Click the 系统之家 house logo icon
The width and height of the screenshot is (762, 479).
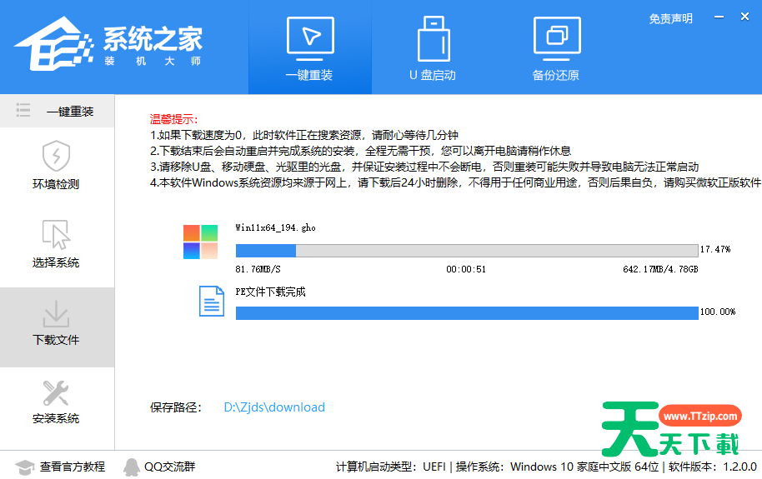pos(54,43)
